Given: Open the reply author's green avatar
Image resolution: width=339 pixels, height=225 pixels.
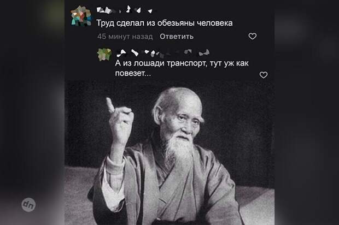Looking at the screenshot, I should tap(104, 54).
